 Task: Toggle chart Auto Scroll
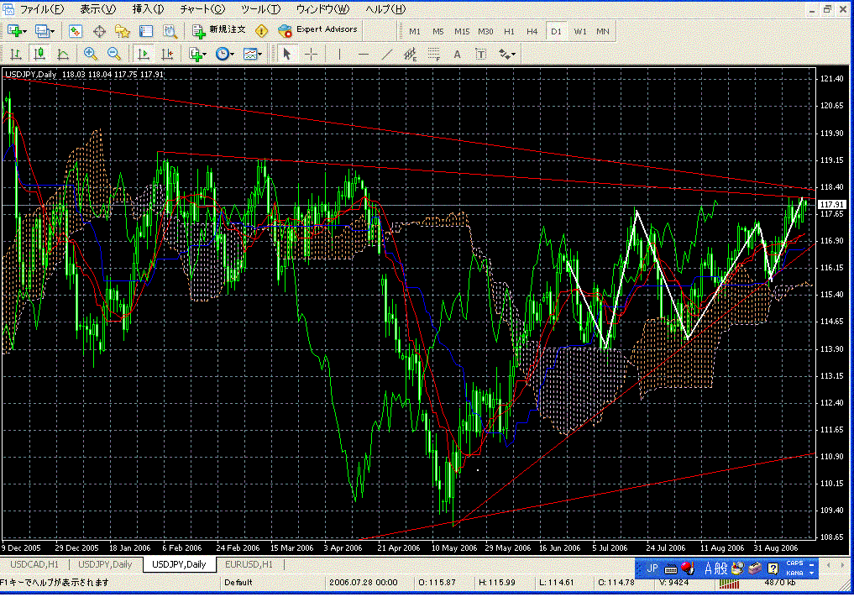point(144,54)
